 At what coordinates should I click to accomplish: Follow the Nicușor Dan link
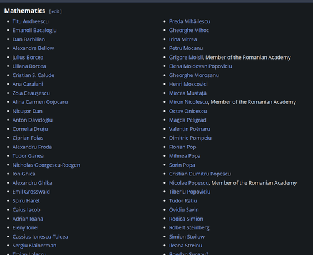(28, 111)
